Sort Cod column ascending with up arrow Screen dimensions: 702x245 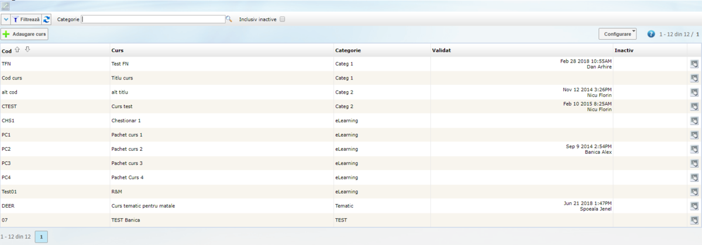17,50
